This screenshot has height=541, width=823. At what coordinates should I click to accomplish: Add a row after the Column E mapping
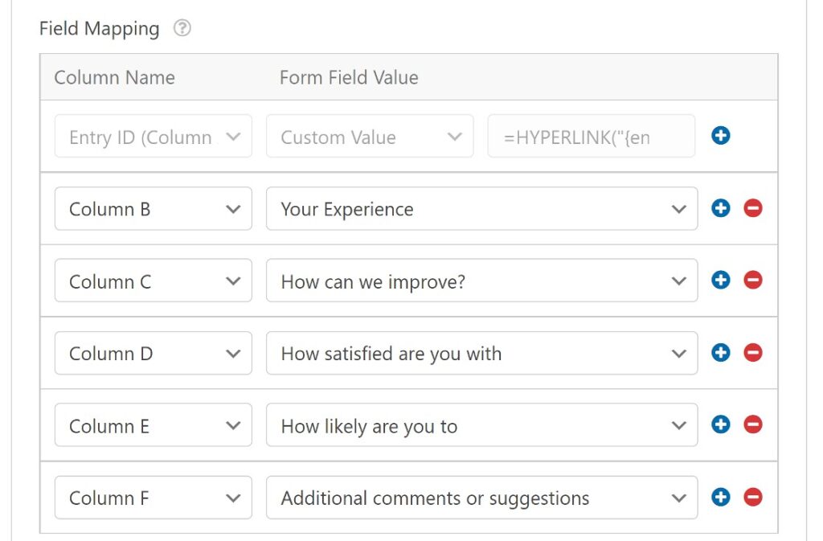click(721, 425)
